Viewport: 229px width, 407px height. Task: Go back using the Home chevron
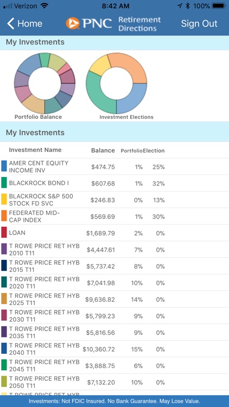pos(11,24)
